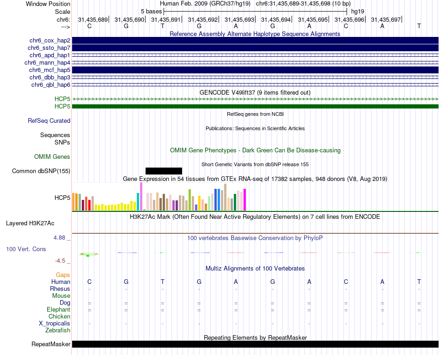The height and width of the screenshot is (355, 439).
Task: Click the chr6_qbl_hap6 haplotype label
Action: (51, 85)
